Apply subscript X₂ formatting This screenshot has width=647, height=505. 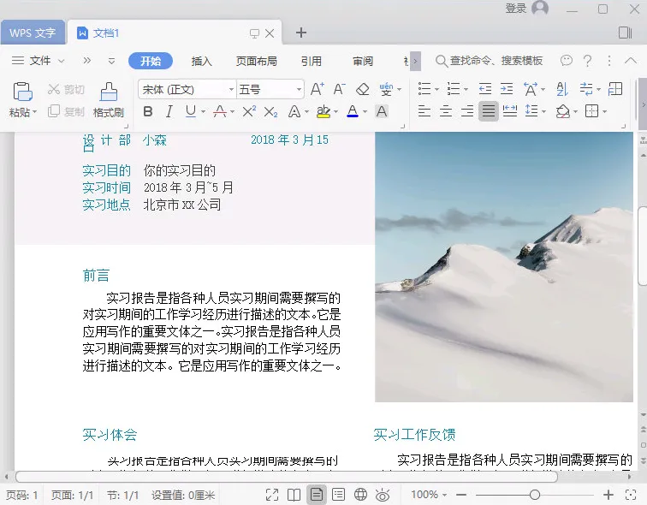click(270, 111)
